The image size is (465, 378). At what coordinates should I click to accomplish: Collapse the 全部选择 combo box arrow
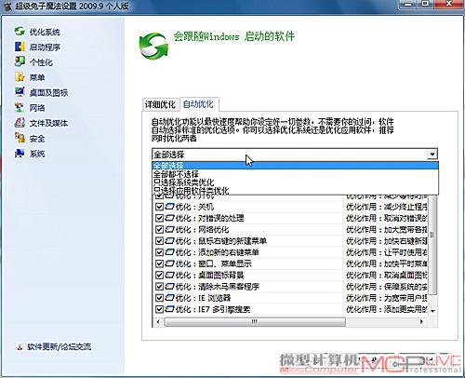[x=432, y=155]
